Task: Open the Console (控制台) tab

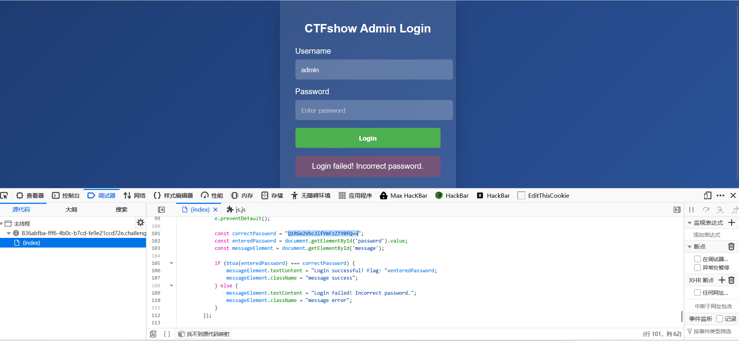Action: (66, 195)
